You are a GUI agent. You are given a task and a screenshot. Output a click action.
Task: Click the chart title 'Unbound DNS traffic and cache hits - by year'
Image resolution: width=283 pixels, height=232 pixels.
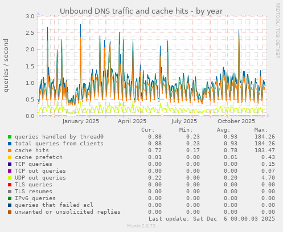pos(141,11)
